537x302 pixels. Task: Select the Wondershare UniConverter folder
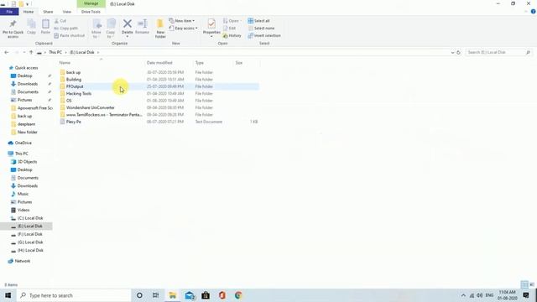90,107
